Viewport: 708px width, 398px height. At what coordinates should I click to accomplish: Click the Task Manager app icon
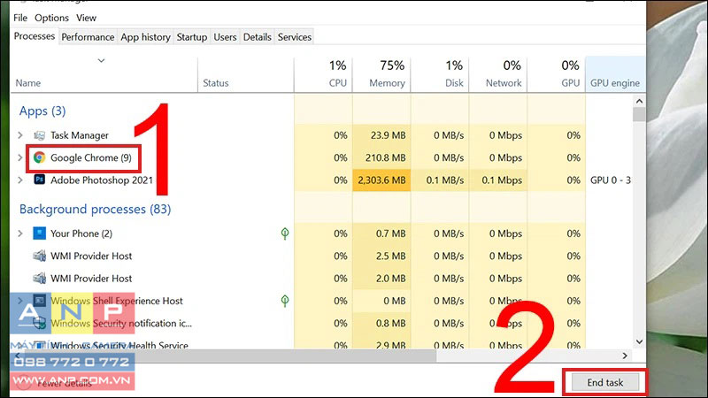click(x=39, y=135)
